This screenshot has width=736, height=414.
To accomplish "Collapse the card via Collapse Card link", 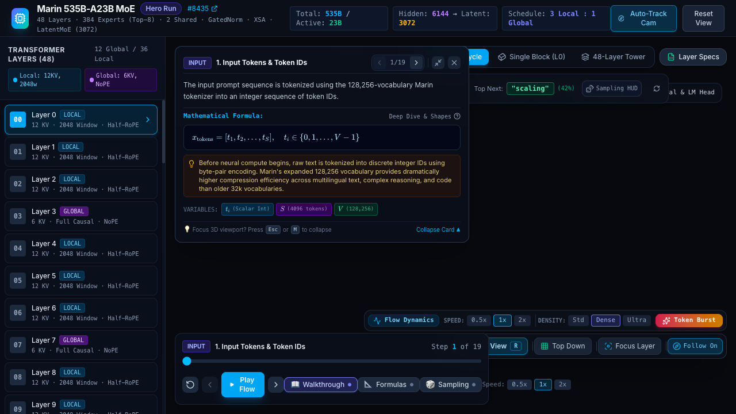I will coord(438,229).
